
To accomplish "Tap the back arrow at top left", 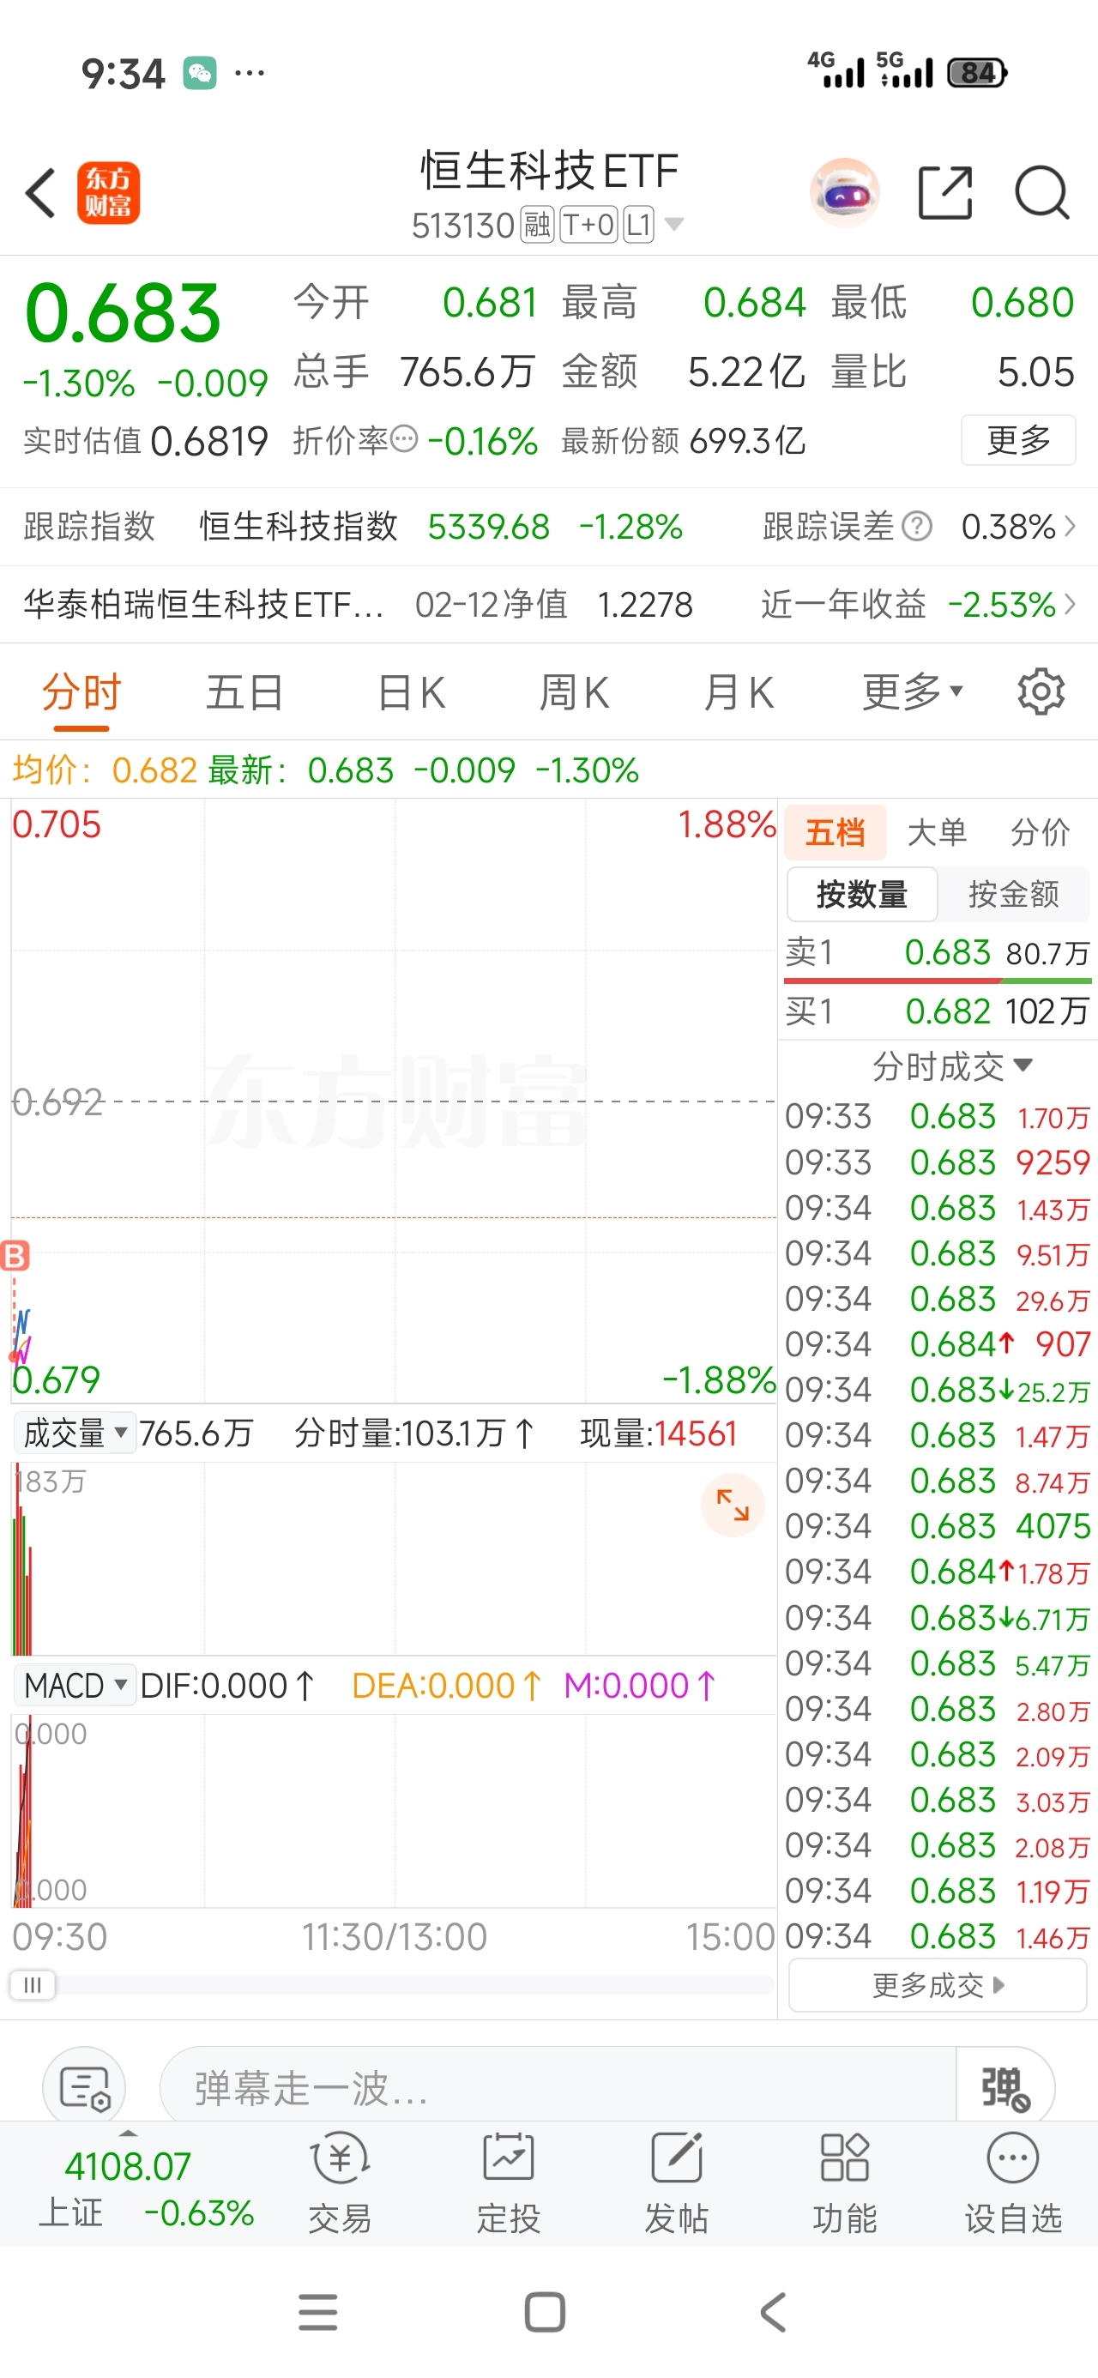I will click(40, 193).
